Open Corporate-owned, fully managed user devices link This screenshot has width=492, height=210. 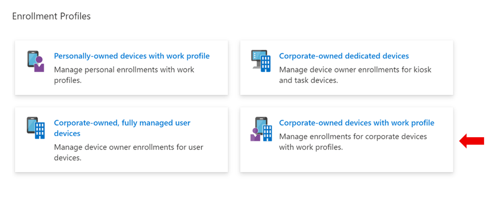[122, 128]
